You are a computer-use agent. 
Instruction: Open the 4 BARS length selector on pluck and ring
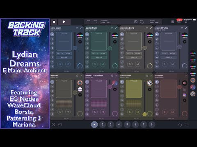coord(134,57)
